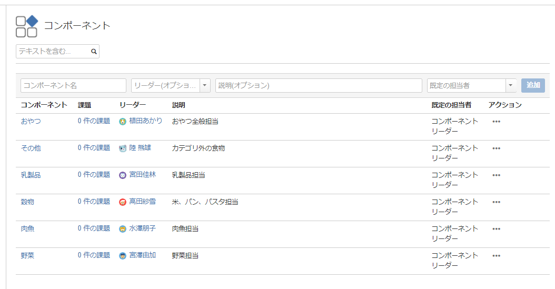
Task: Click description text 野菜担当
Action: [185, 256]
